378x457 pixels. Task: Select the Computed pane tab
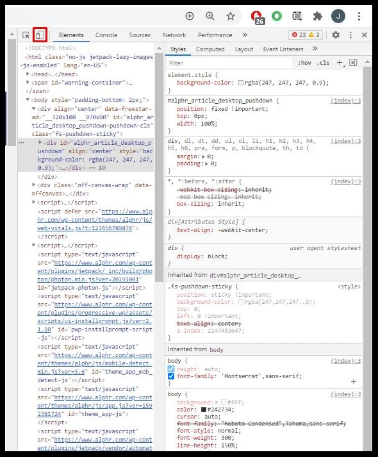click(210, 49)
